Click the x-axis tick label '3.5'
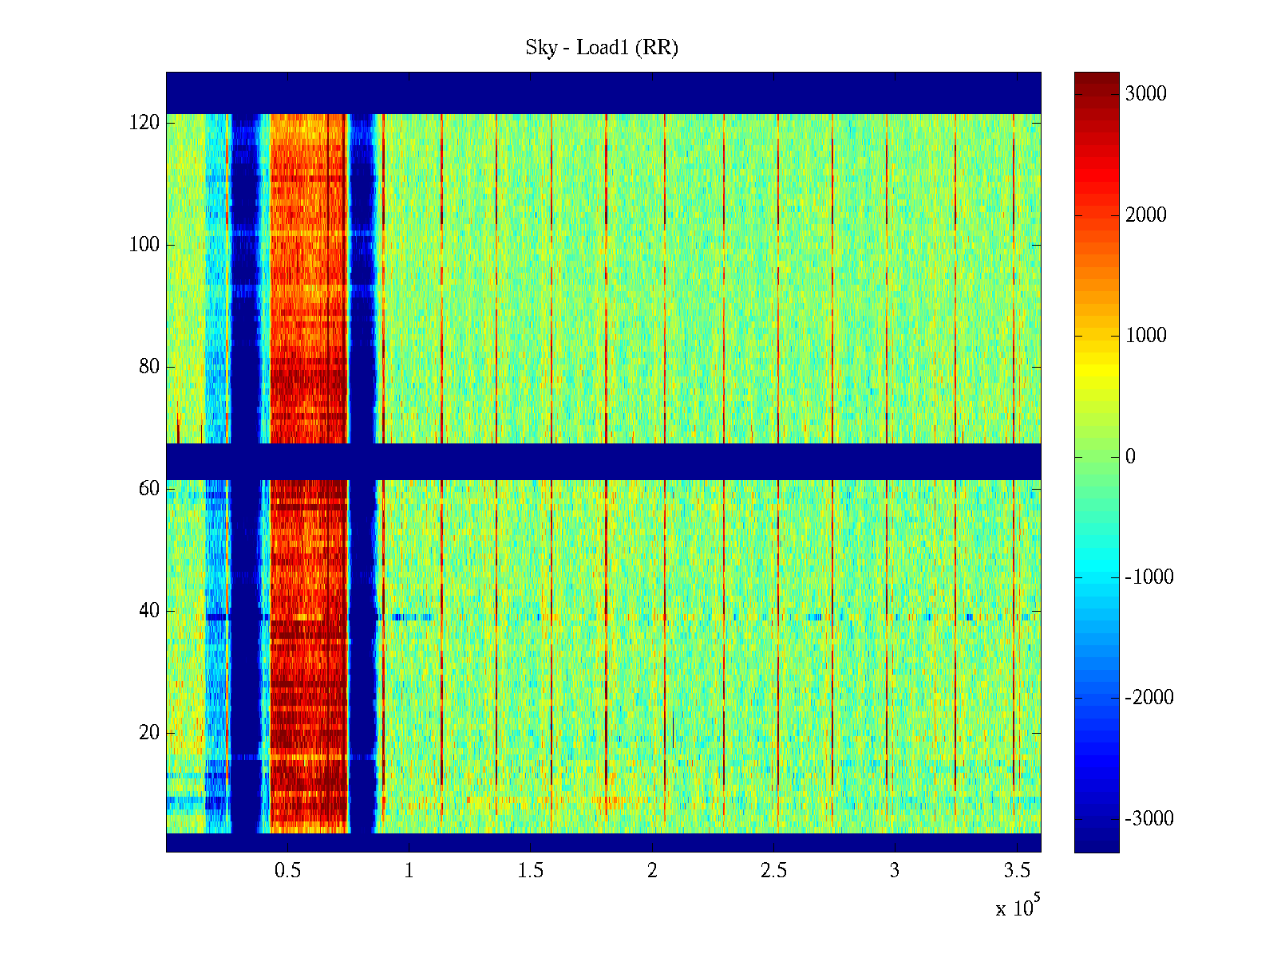The image size is (1277, 957). pyautogui.click(x=1016, y=871)
